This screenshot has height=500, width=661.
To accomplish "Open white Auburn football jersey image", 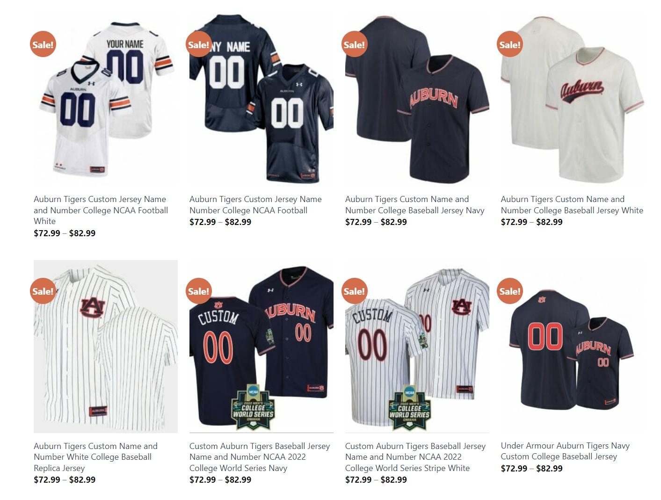I will (x=106, y=100).
